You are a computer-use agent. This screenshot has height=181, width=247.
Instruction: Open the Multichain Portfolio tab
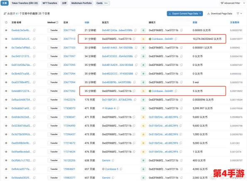click(x=82, y=3)
